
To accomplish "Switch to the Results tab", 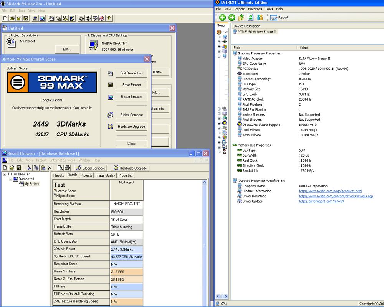I will (58, 175).
